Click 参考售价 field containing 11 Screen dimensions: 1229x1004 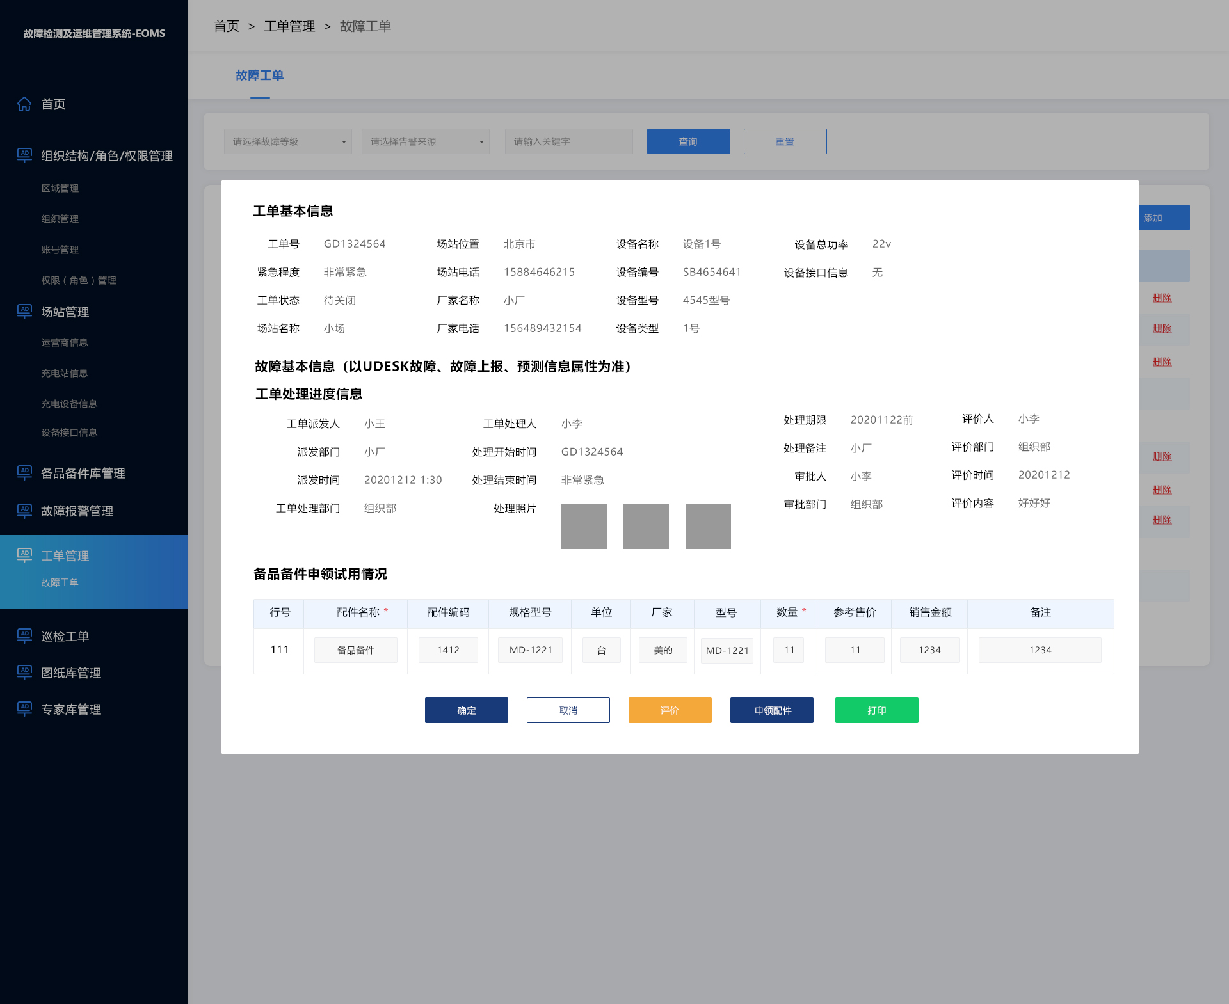pyautogui.click(x=855, y=650)
